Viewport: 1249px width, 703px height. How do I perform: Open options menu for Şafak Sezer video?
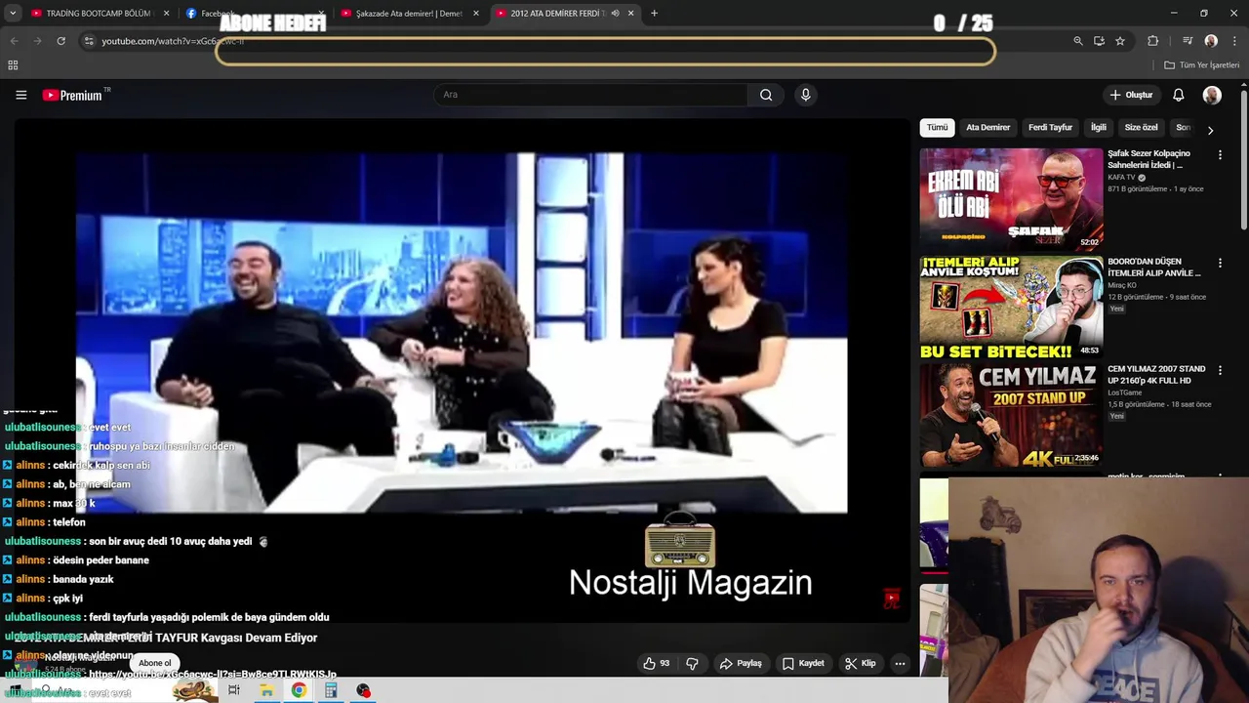[1220, 155]
